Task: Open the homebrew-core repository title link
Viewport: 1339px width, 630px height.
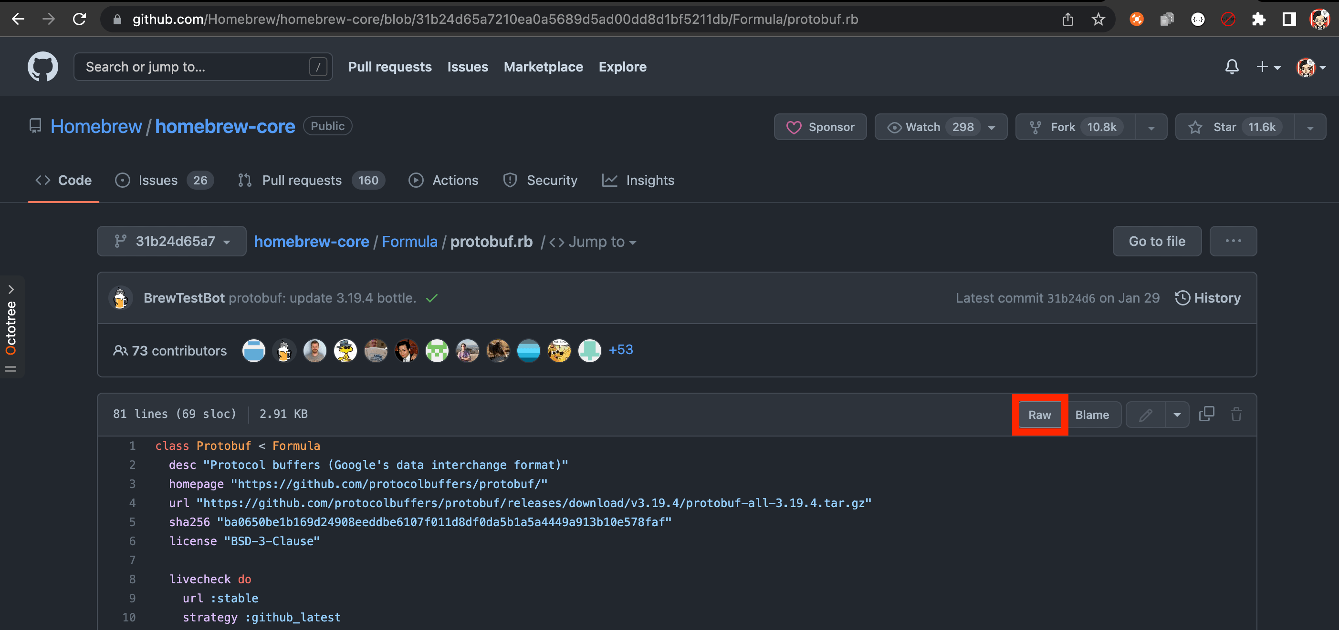Action: (225, 126)
